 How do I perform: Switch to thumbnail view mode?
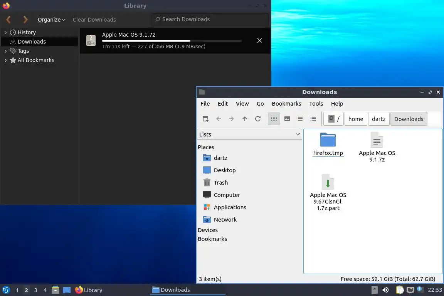pyautogui.click(x=287, y=119)
